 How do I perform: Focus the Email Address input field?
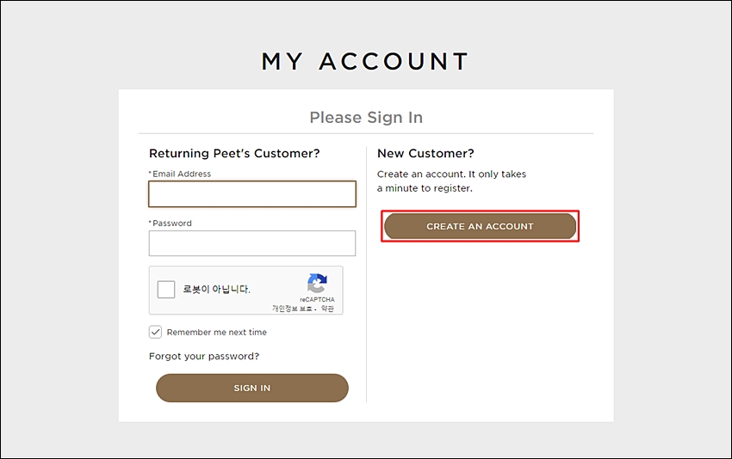tap(252, 194)
